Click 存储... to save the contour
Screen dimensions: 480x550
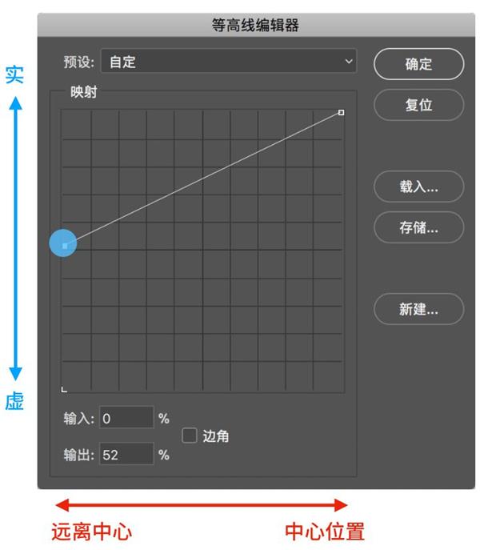(418, 227)
